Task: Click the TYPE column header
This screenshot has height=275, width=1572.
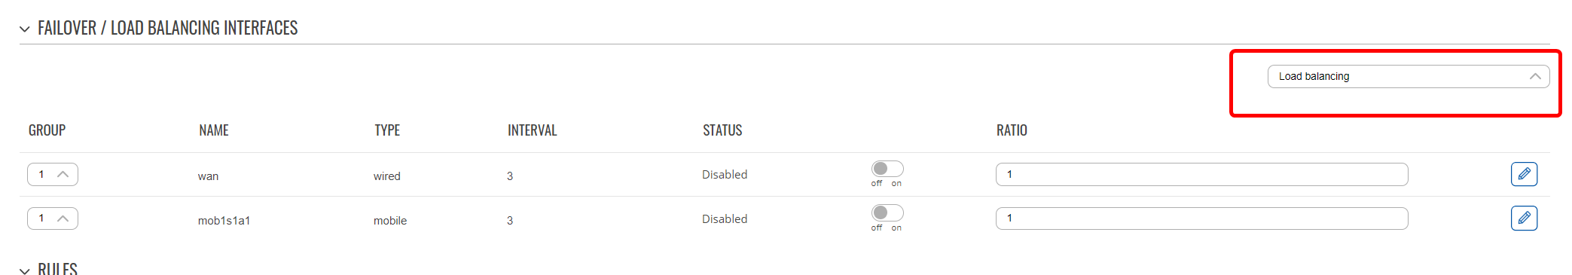Action: point(387,130)
